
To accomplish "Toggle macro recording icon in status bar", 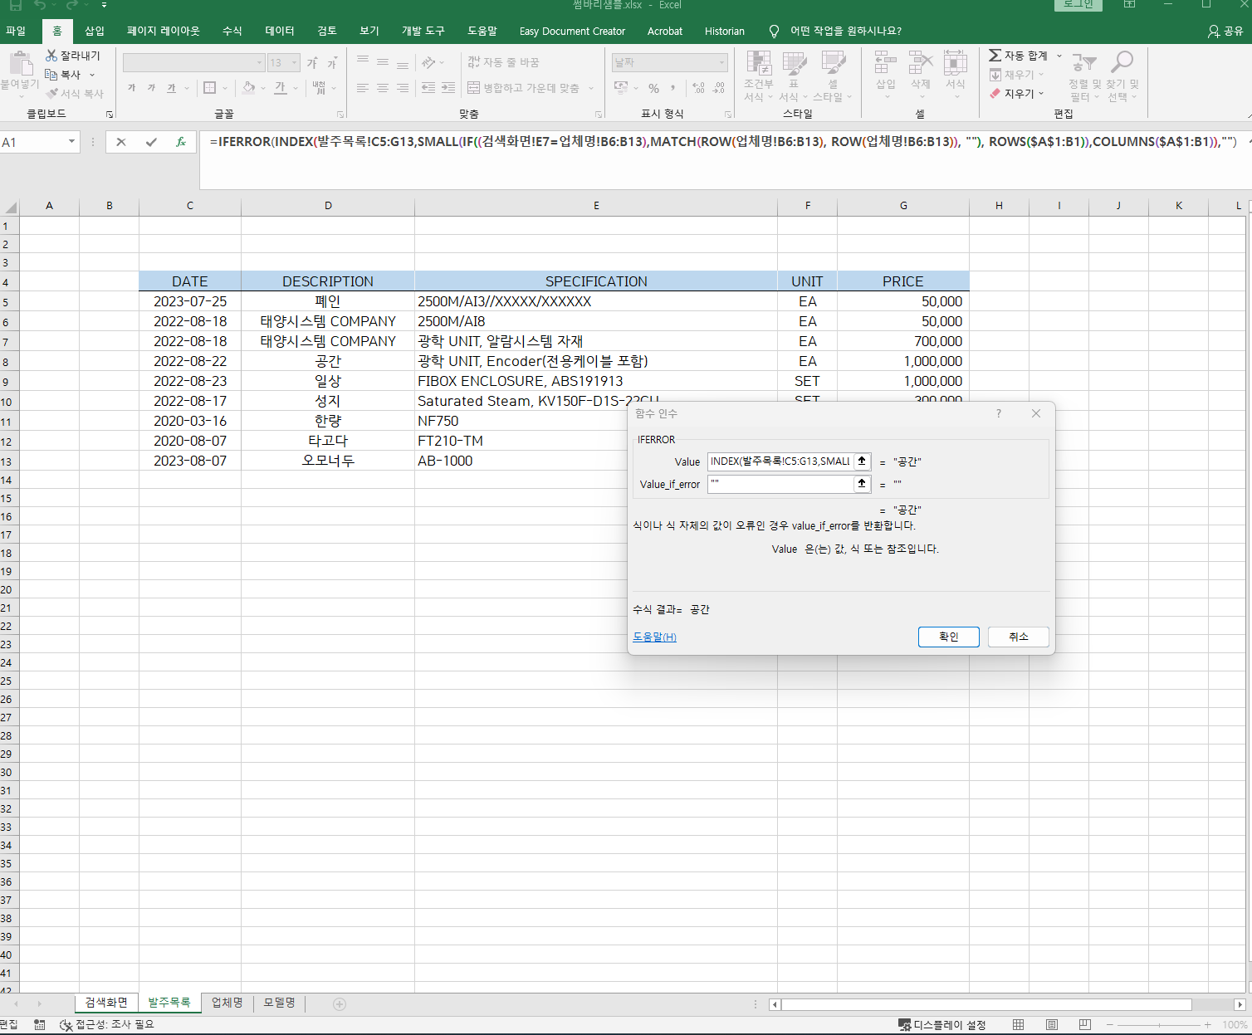I will coord(39,1025).
